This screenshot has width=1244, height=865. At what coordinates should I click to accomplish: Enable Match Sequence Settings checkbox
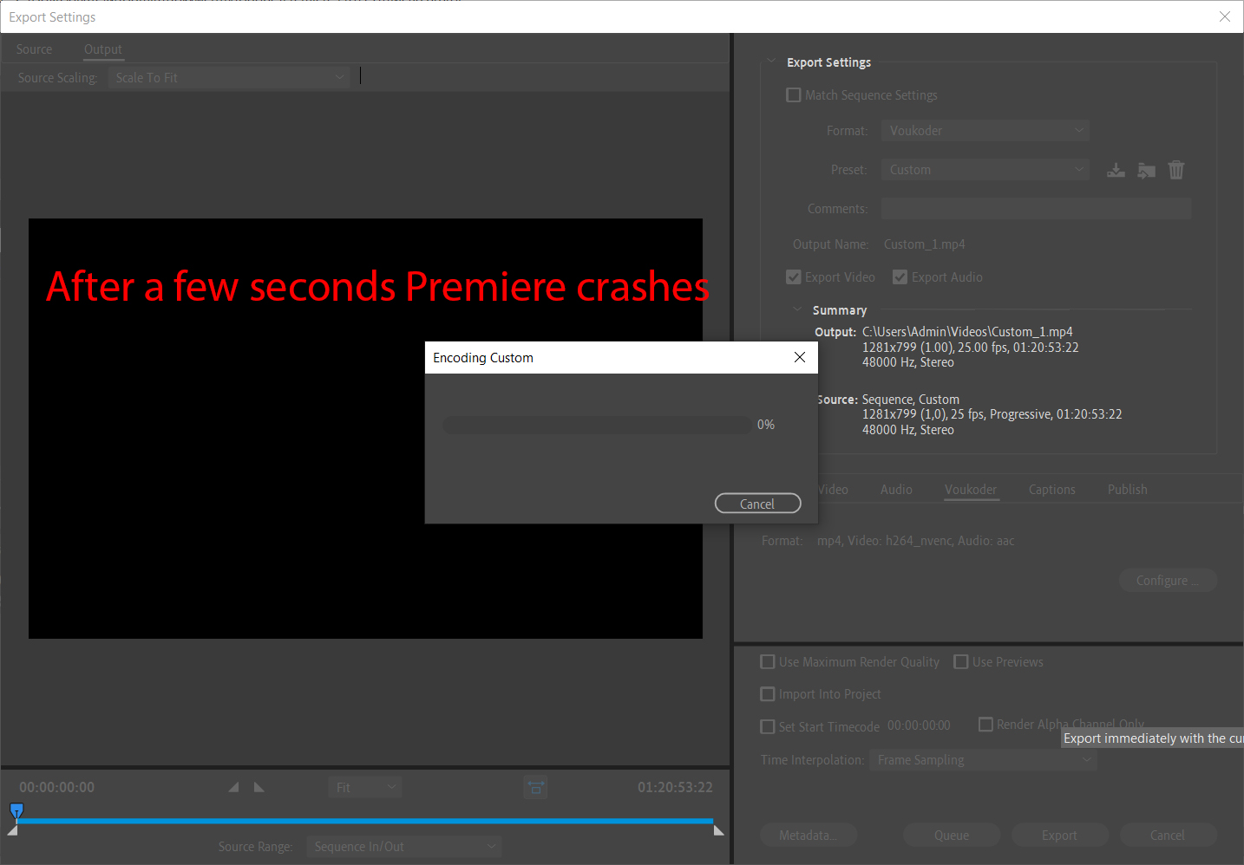pyautogui.click(x=793, y=95)
